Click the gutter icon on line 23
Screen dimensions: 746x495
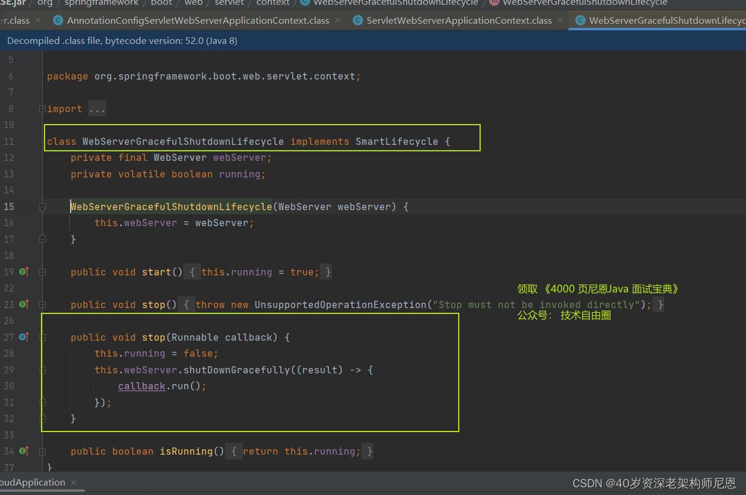coord(24,304)
